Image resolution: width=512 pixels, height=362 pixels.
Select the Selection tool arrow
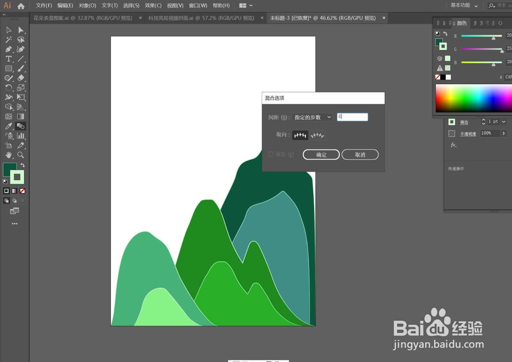click(x=9, y=30)
